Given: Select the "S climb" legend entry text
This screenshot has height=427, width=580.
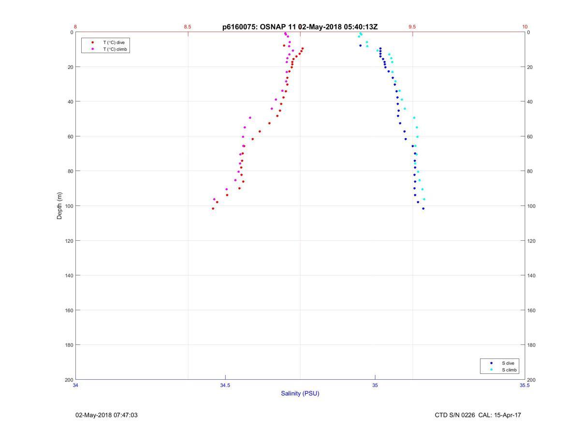Looking at the screenshot, I should coord(509,370).
